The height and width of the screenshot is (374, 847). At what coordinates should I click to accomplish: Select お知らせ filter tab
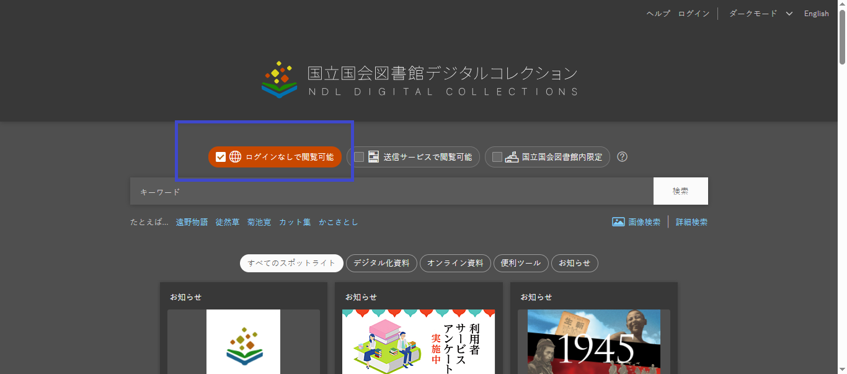point(575,263)
